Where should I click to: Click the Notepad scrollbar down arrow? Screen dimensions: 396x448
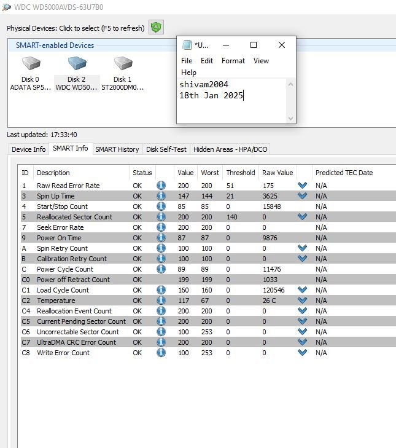click(x=291, y=118)
